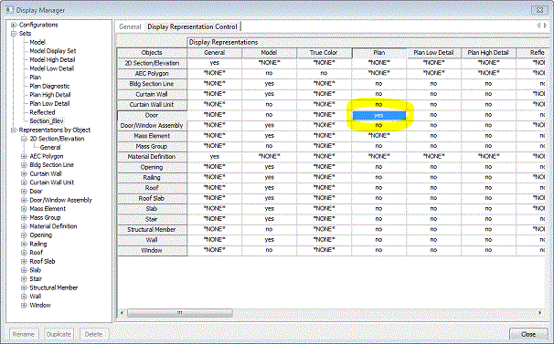The image size is (554, 344).
Task: Click the Model column header
Action: pyautogui.click(x=269, y=53)
